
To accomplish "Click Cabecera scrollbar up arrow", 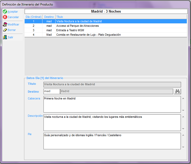I will coord(183,98).
